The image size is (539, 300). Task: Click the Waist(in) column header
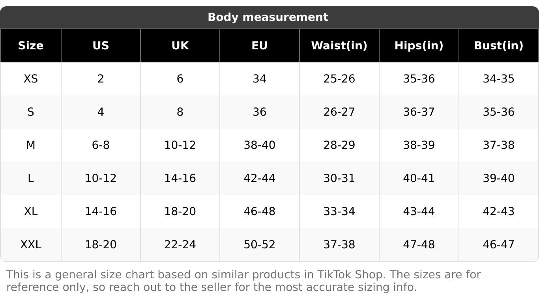[x=339, y=46]
